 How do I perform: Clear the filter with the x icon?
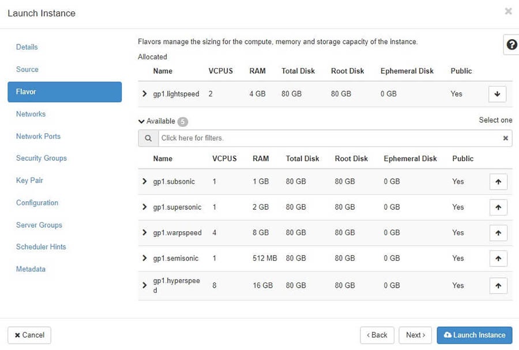(505, 138)
